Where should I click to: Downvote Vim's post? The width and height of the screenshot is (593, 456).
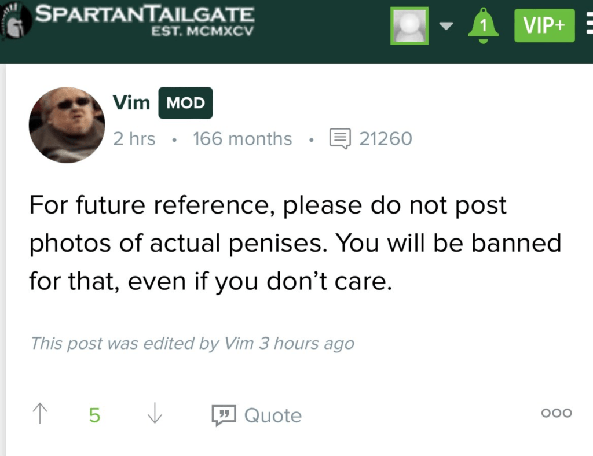pyautogui.click(x=155, y=414)
